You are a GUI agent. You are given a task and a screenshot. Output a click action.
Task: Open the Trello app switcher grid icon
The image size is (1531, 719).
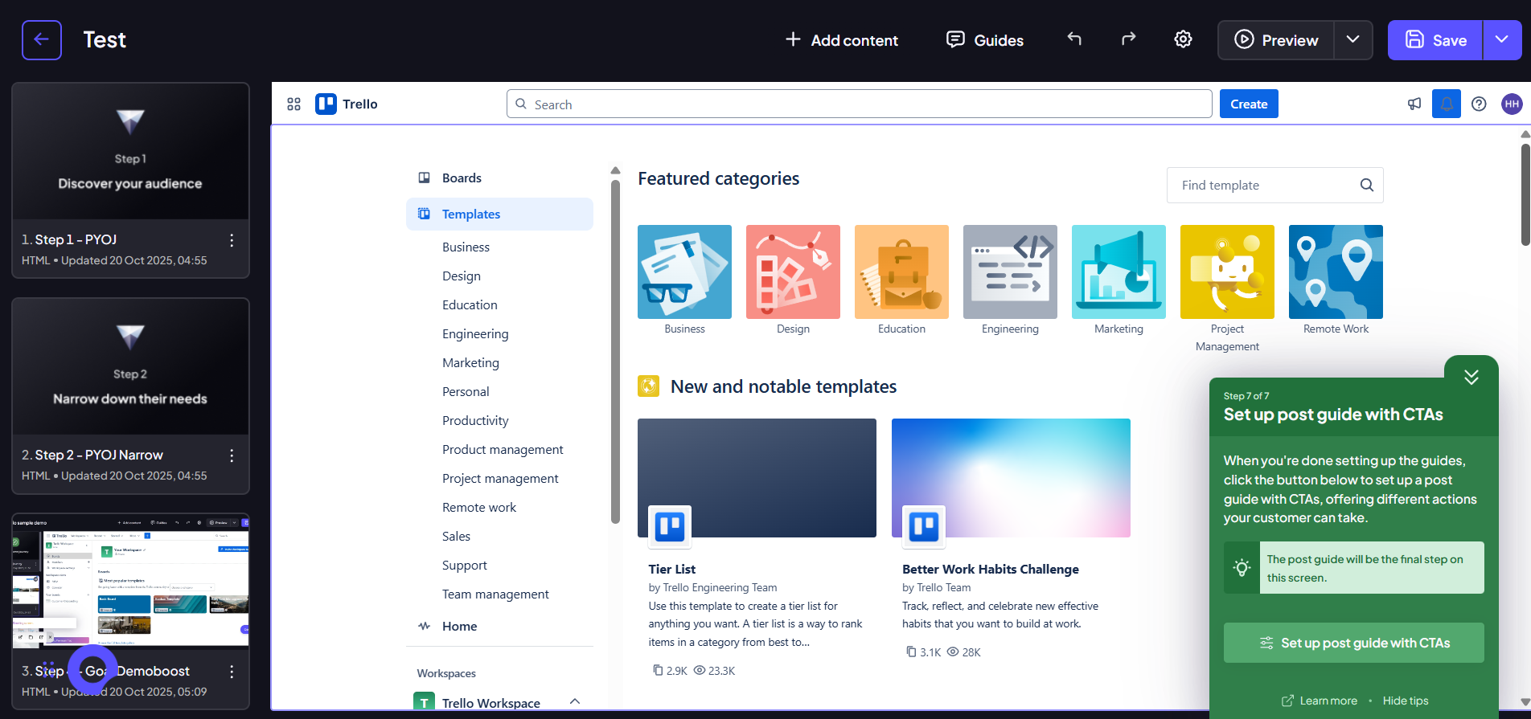(293, 104)
